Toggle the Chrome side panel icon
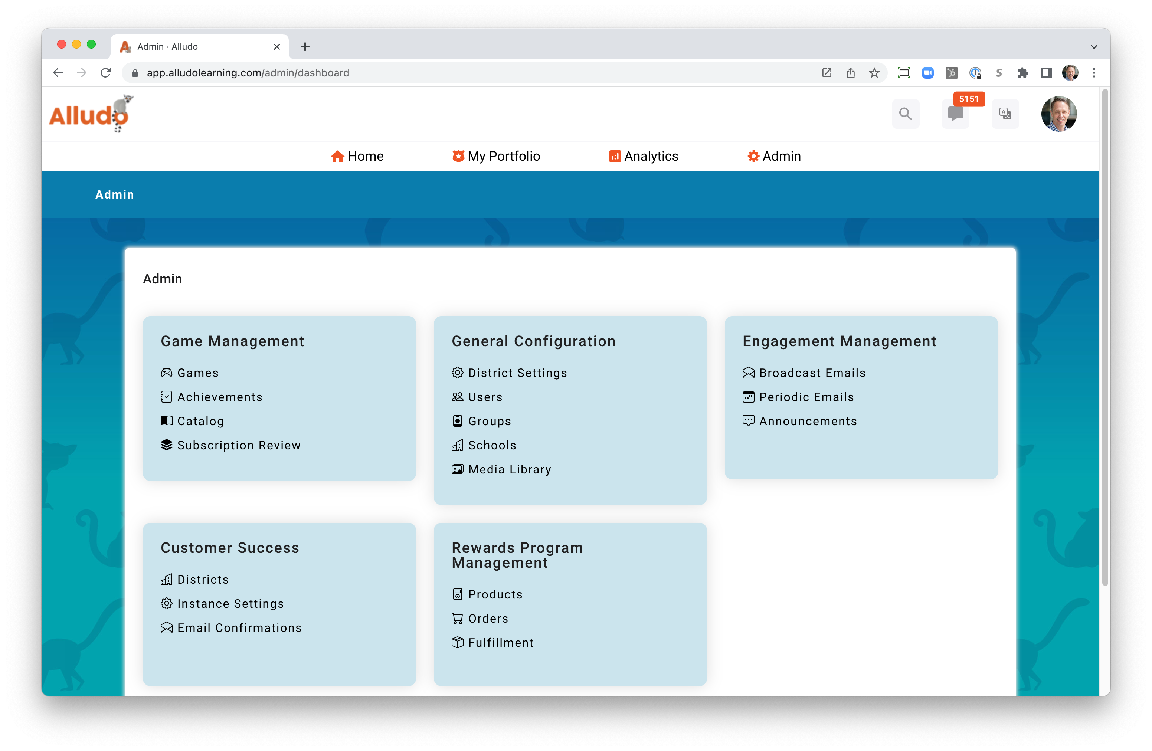 point(1046,73)
